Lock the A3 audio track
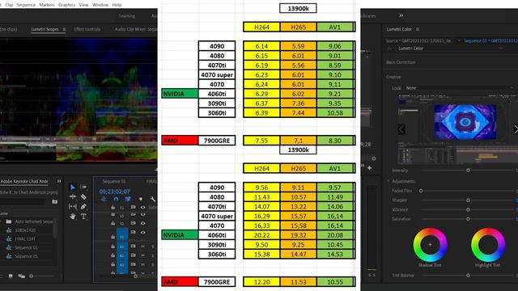 coord(113,264)
